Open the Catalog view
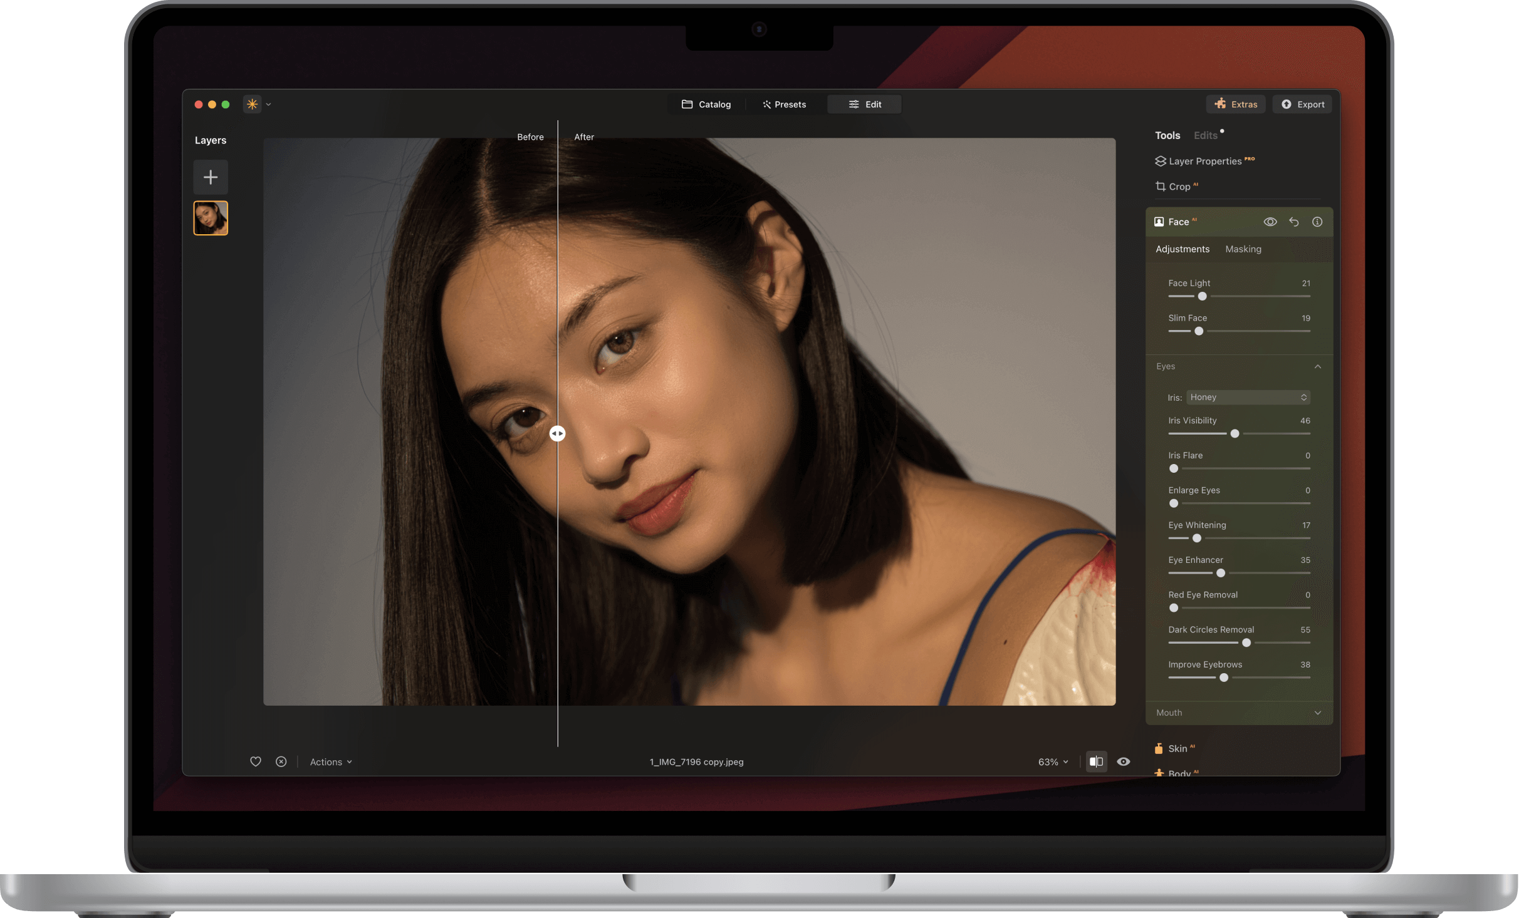 coord(707,104)
